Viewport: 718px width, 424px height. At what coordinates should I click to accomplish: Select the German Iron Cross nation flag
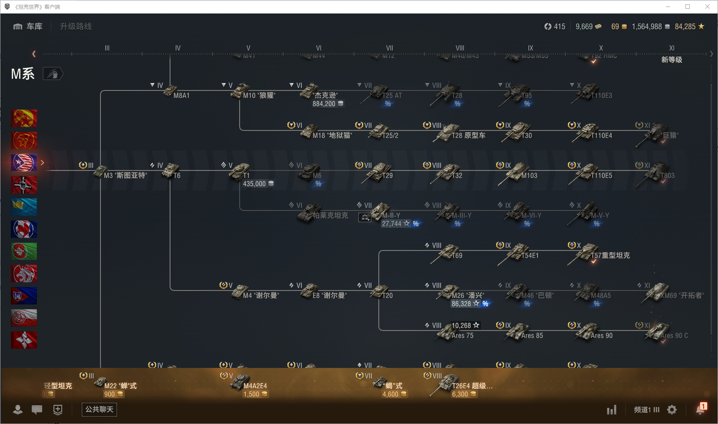24,185
